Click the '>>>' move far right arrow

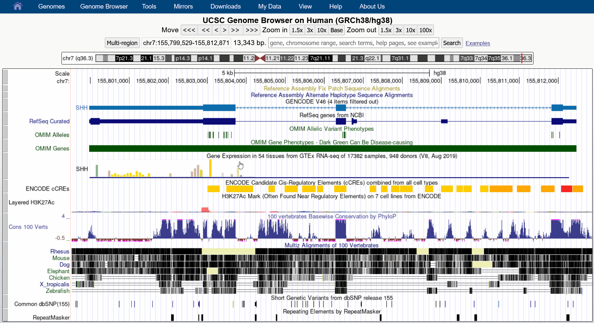coord(251,30)
